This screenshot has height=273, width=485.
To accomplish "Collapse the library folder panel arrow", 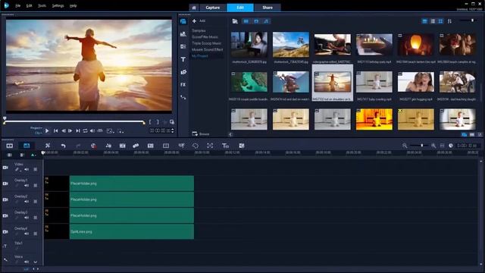I will (230, 134).
